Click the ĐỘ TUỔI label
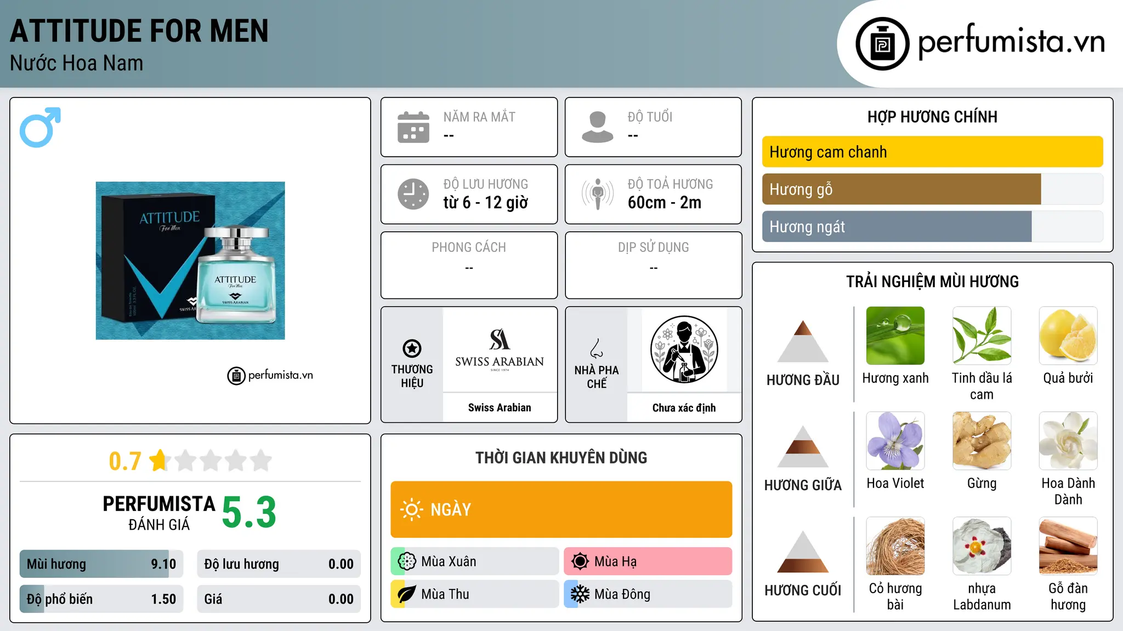This screenshot has height=631, width=1123. (650, 117)
